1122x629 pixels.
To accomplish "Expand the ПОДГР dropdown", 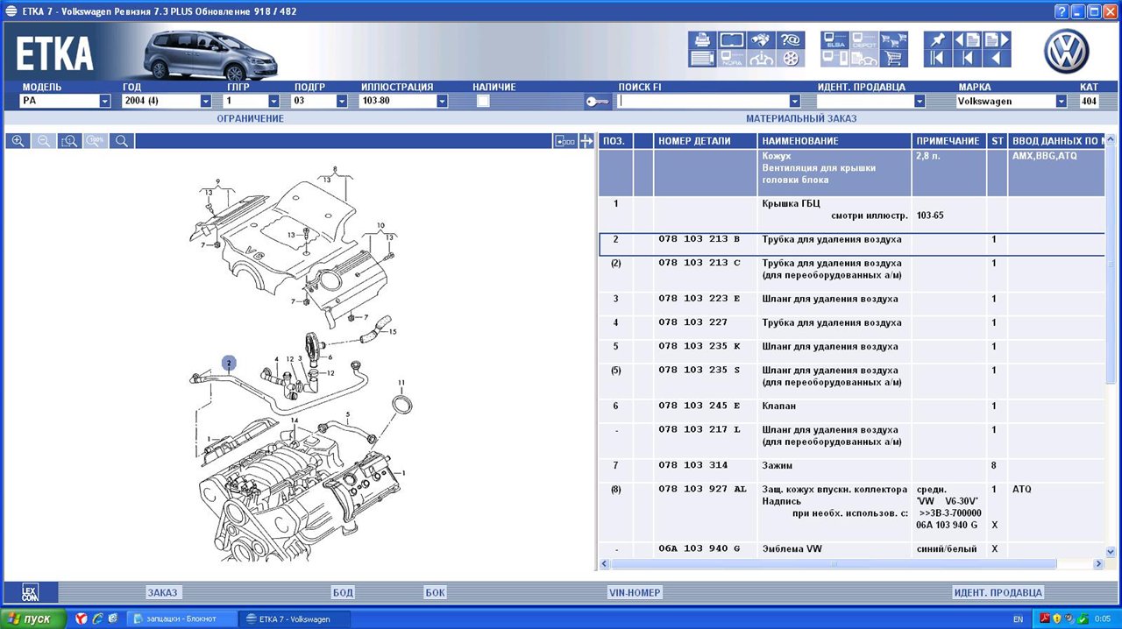I will click(x=342, y=101).
